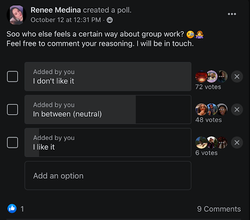
Task: Click the group audience icon beside the timestamp
Action: [x=110, y=20]
